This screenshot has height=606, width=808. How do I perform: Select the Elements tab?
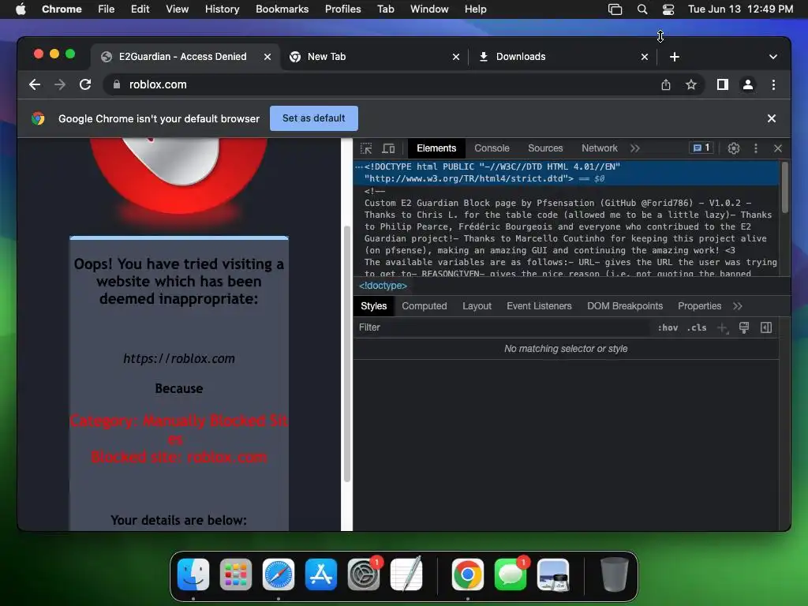pyautogui.click(x=436, y=148)
